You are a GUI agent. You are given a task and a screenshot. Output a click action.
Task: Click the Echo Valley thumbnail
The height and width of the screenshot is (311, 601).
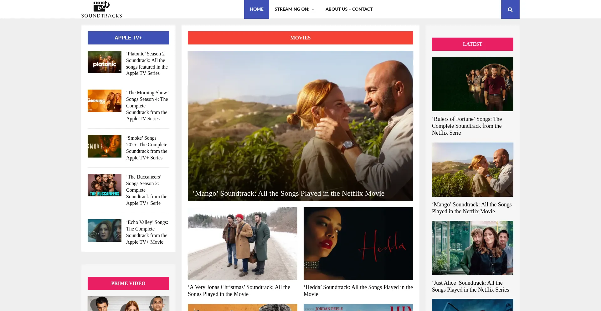pyautogui.click(x=104, y=231)
